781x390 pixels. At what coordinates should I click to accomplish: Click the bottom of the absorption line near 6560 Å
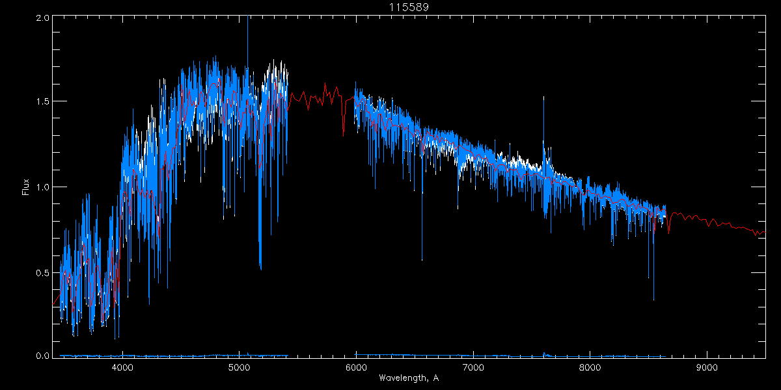click(x=422, y=259)
